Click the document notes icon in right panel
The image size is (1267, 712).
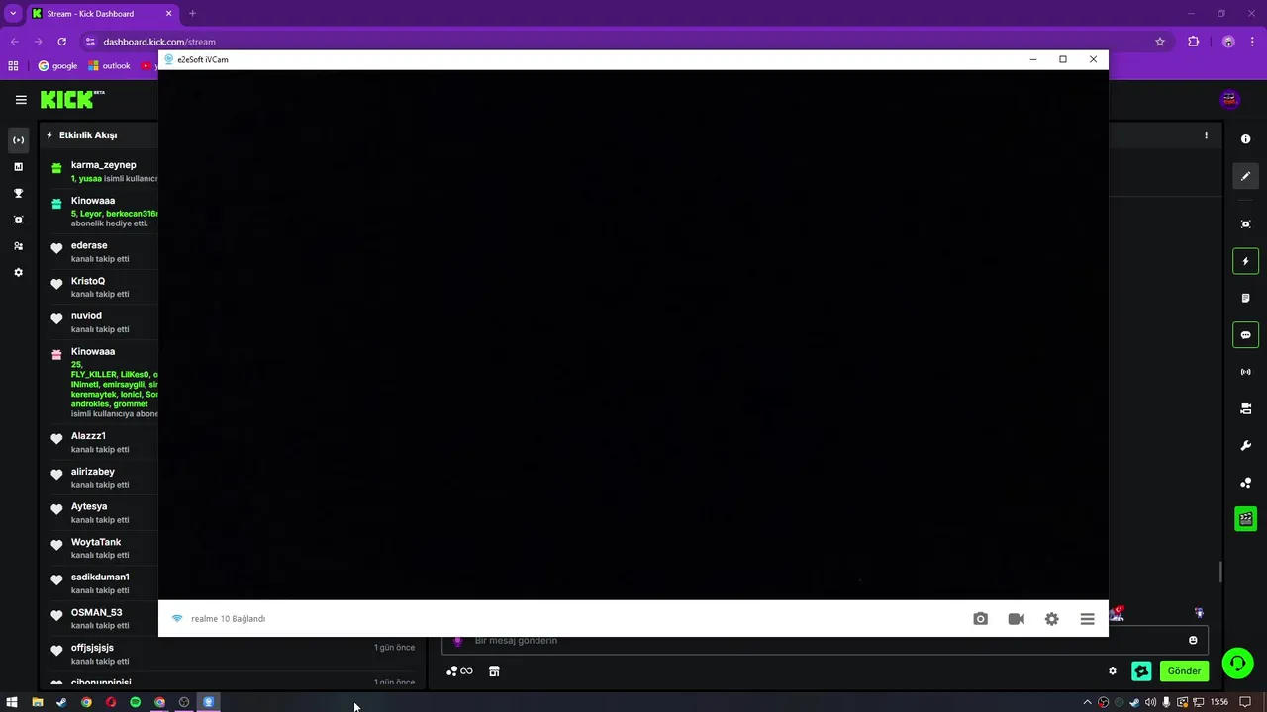coord(1246,298)
